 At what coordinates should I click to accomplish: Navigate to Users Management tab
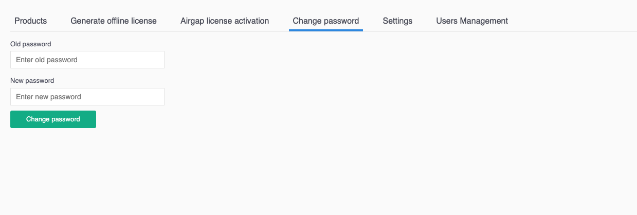pos(472,21)
